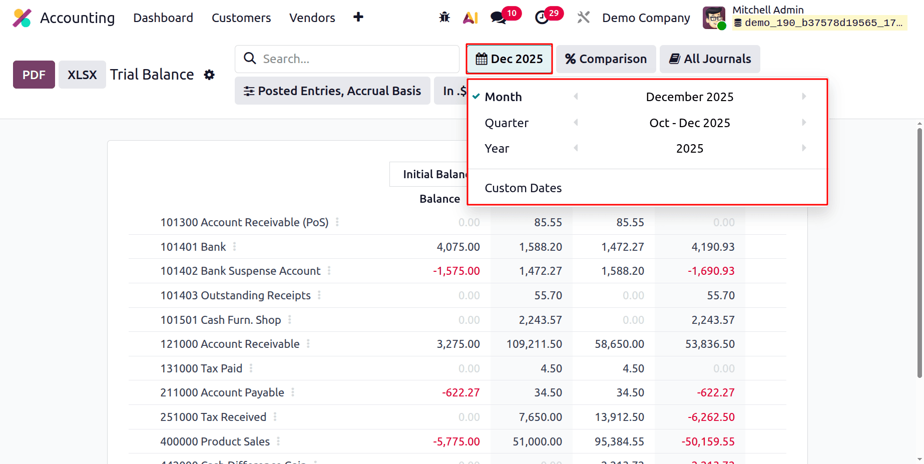This screenshot has height=464, width=924.
Task: Click the -1,575.00 value for Bank Suspense Account
Action: click(456, 271)
